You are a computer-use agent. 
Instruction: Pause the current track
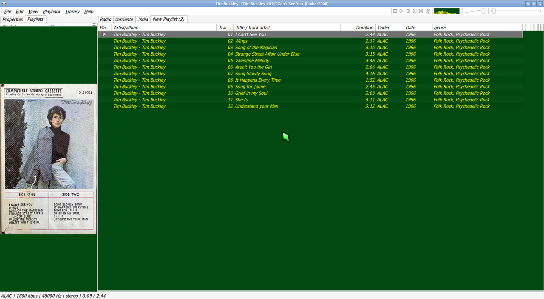coord(408,11)
